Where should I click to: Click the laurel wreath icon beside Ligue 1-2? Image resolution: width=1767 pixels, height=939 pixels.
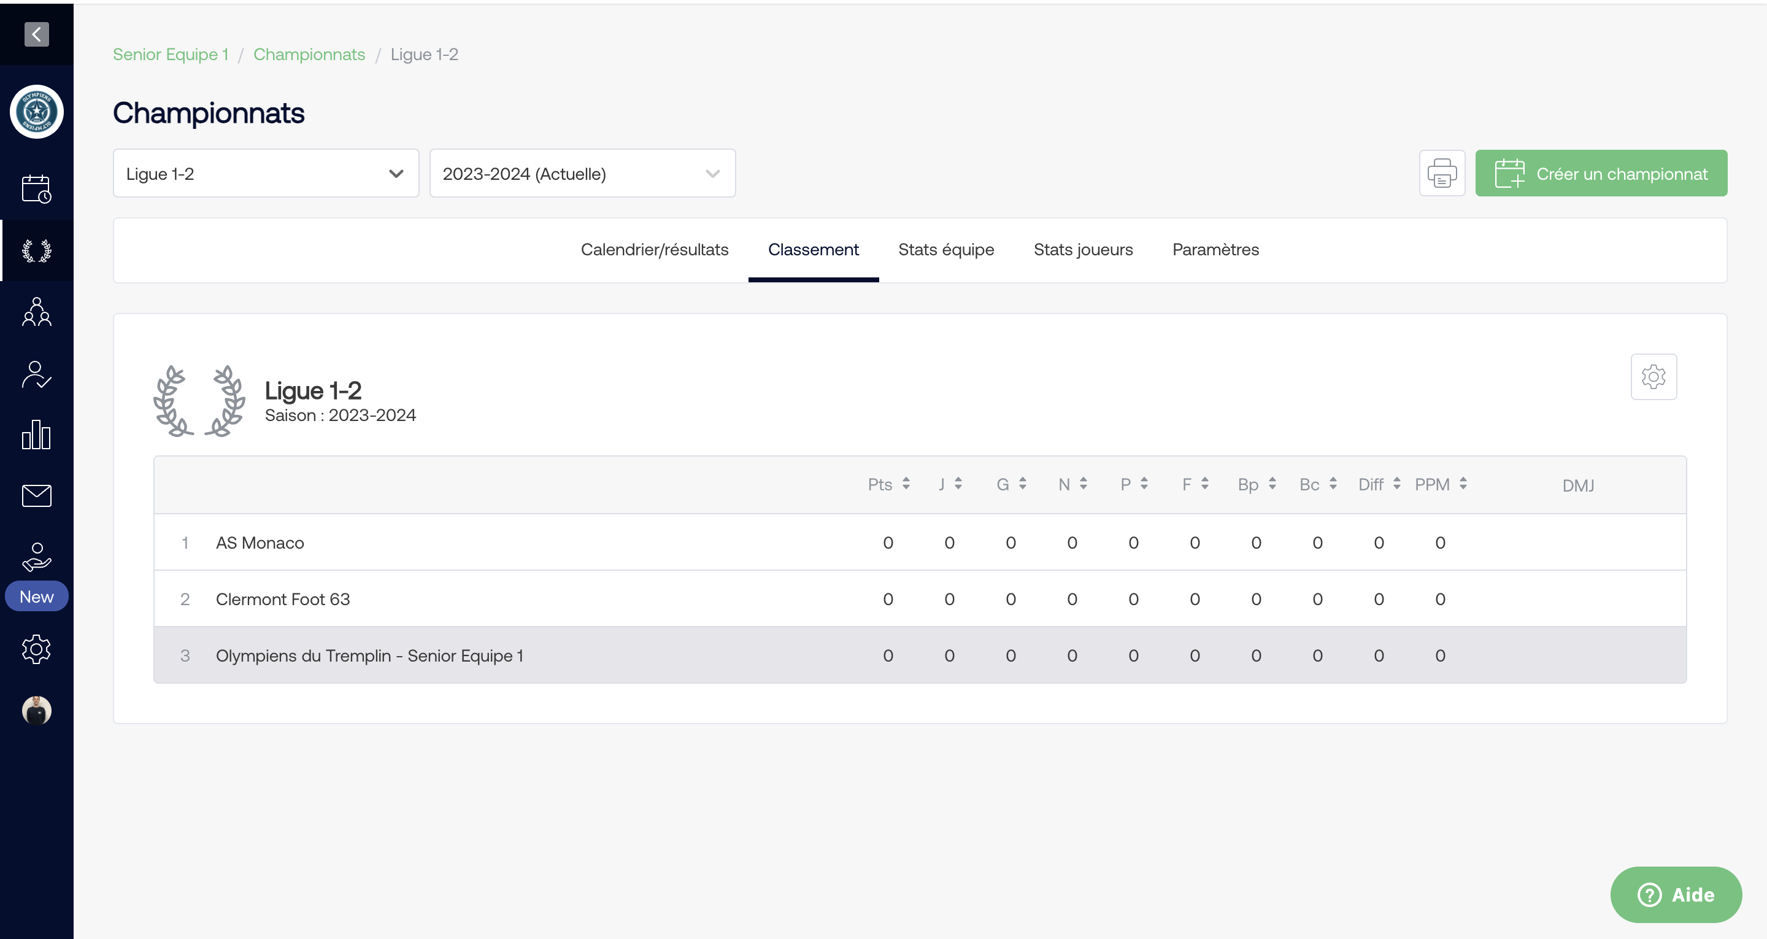[x=199, y=401]
